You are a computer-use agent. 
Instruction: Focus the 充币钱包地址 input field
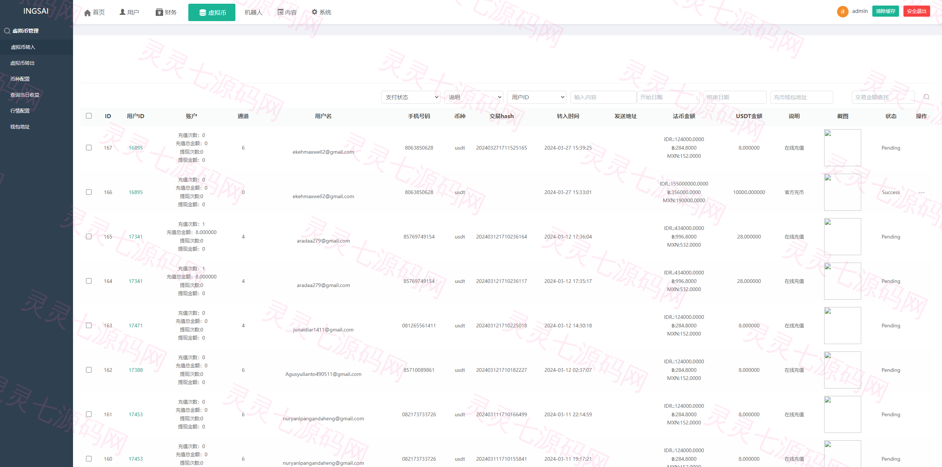point(801,97)
